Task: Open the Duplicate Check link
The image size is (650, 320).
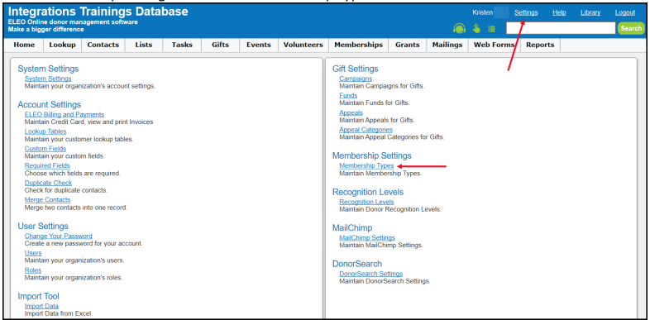Action: click(48, 183)
